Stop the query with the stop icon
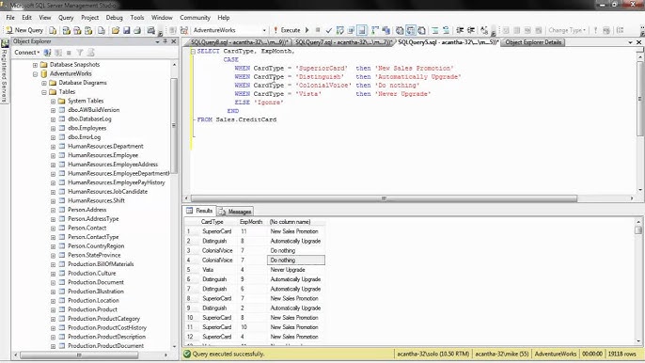The height and width of the screenshot is (363, 645). 318,30
